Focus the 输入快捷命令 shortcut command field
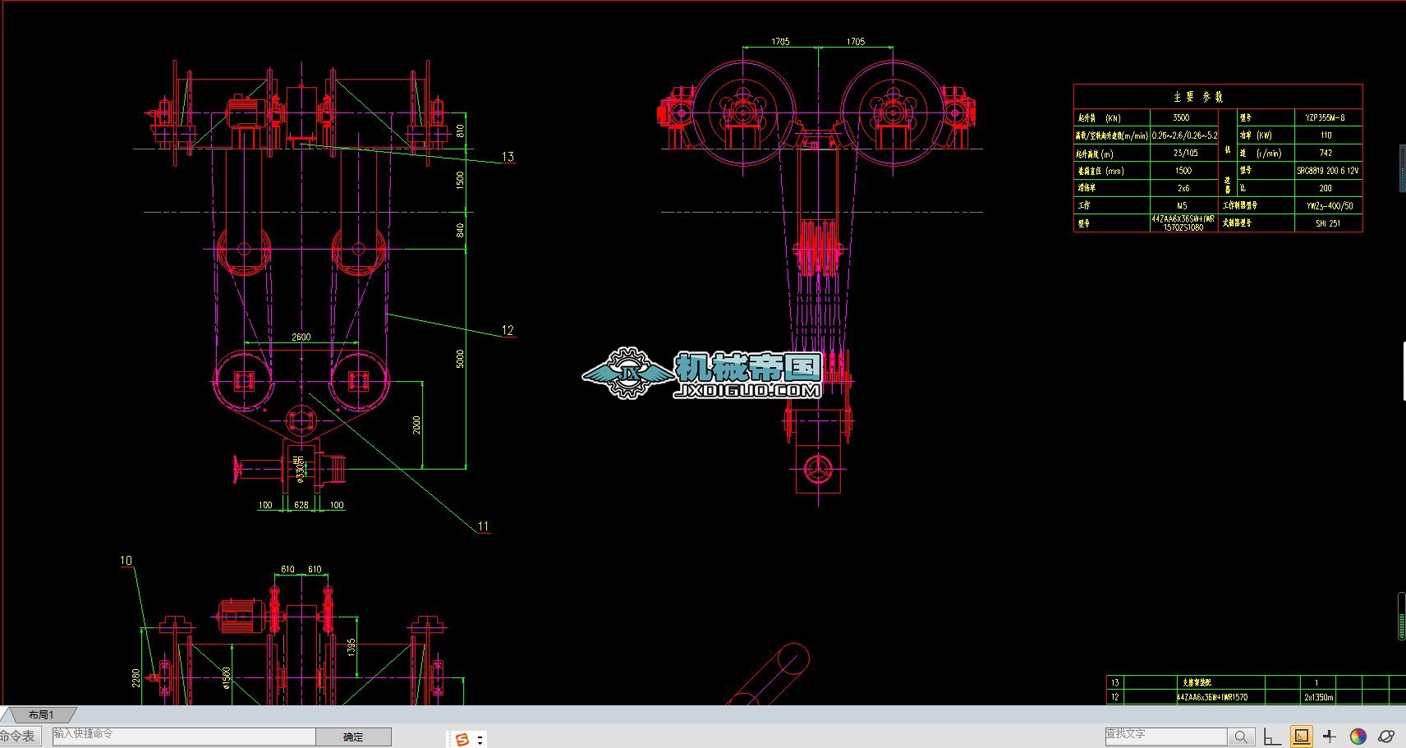Screen dimensions: 1406x748 [x=184, y=736]
